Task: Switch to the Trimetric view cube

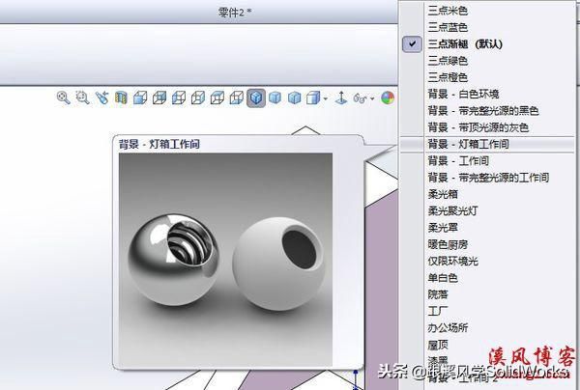Action: click(x=275, y=97)
